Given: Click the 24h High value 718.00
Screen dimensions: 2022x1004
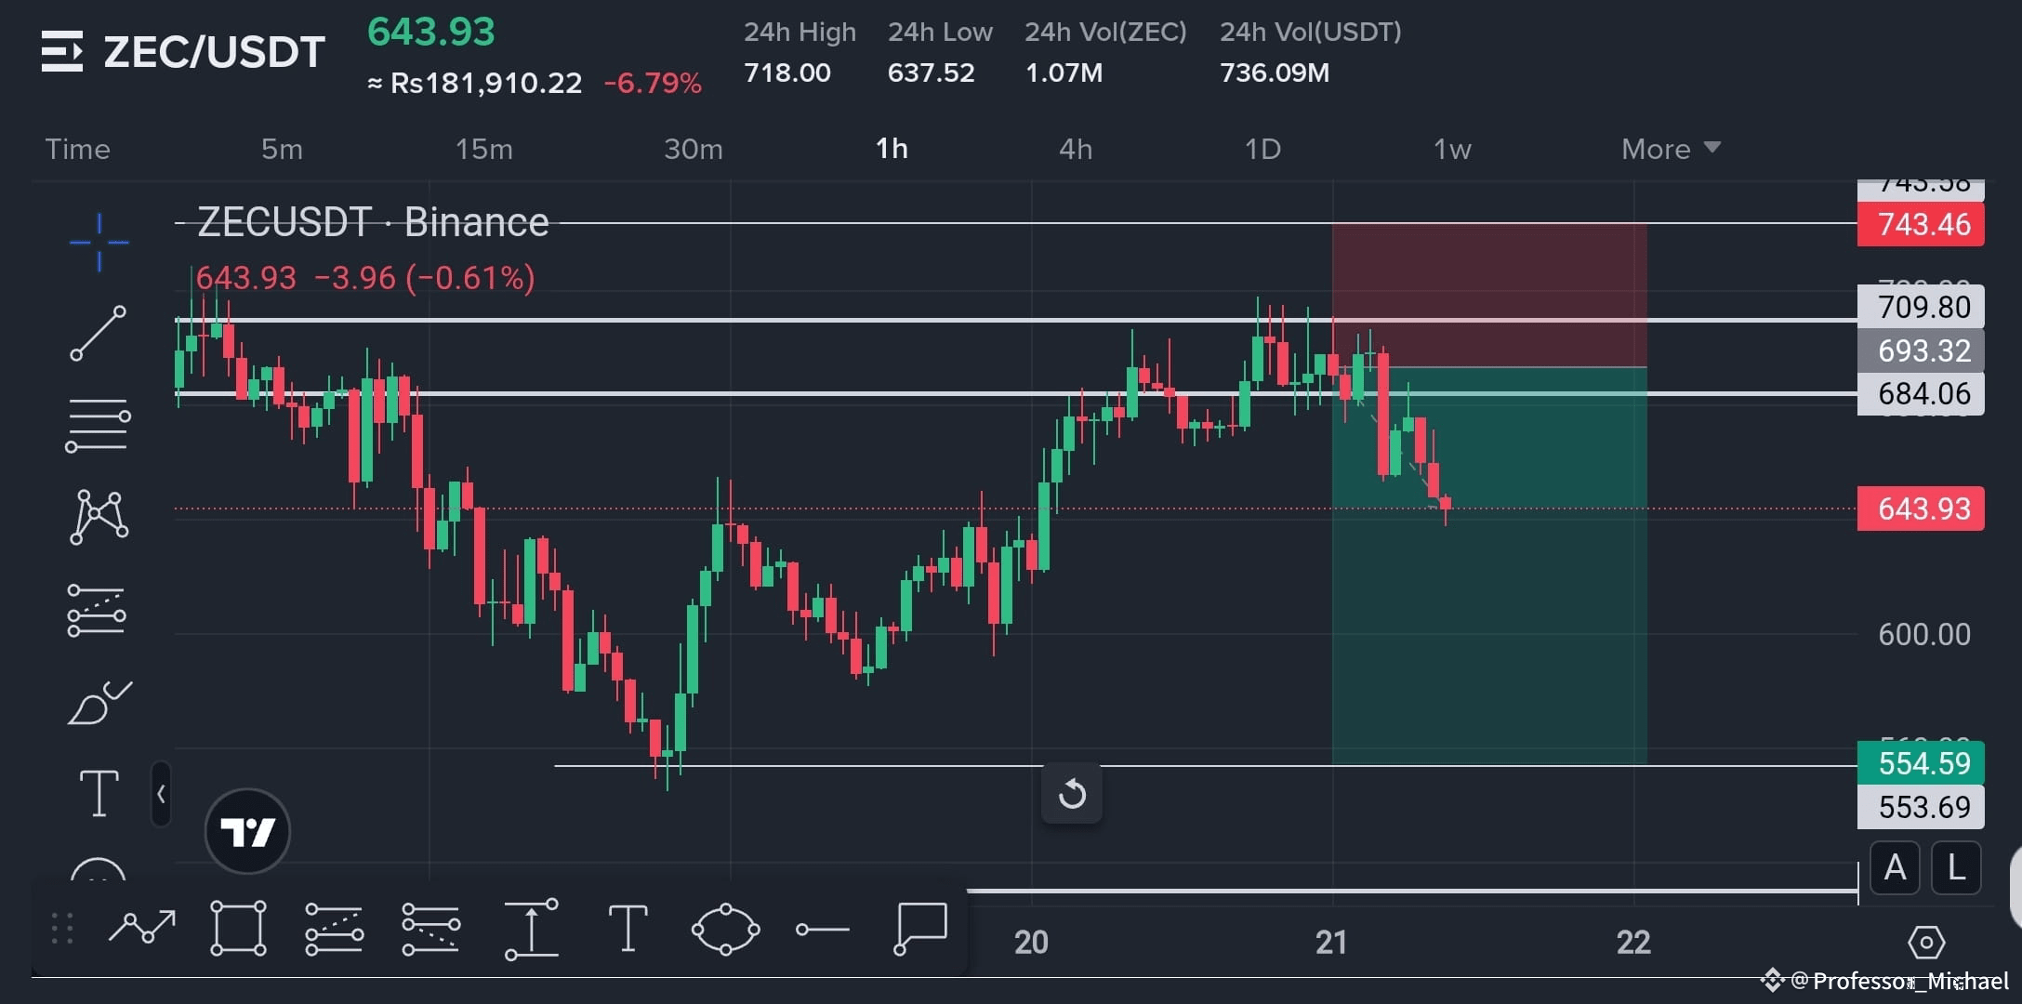Looking at the screenshot, I should pos(786,73).
